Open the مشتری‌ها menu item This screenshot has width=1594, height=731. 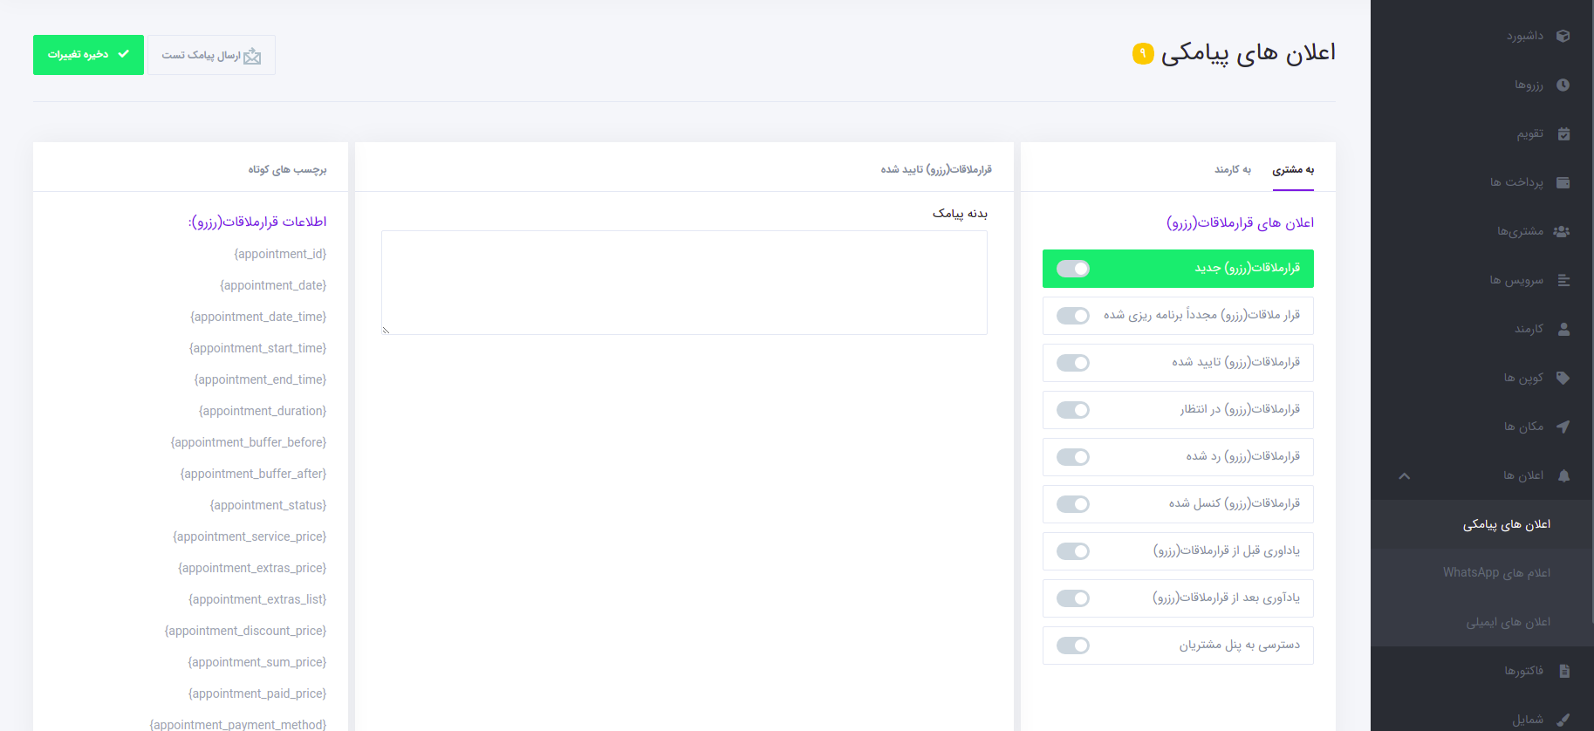pos(1481,231)
